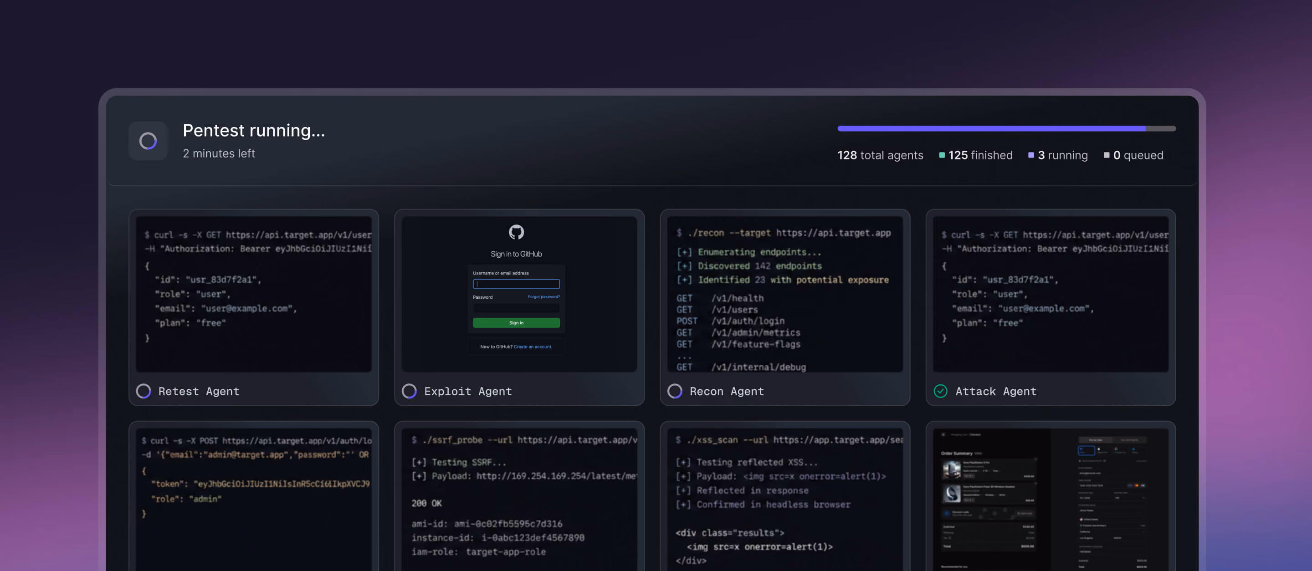
Task: Click the Pentest running spinner icon
Action: tap(148, 141)
